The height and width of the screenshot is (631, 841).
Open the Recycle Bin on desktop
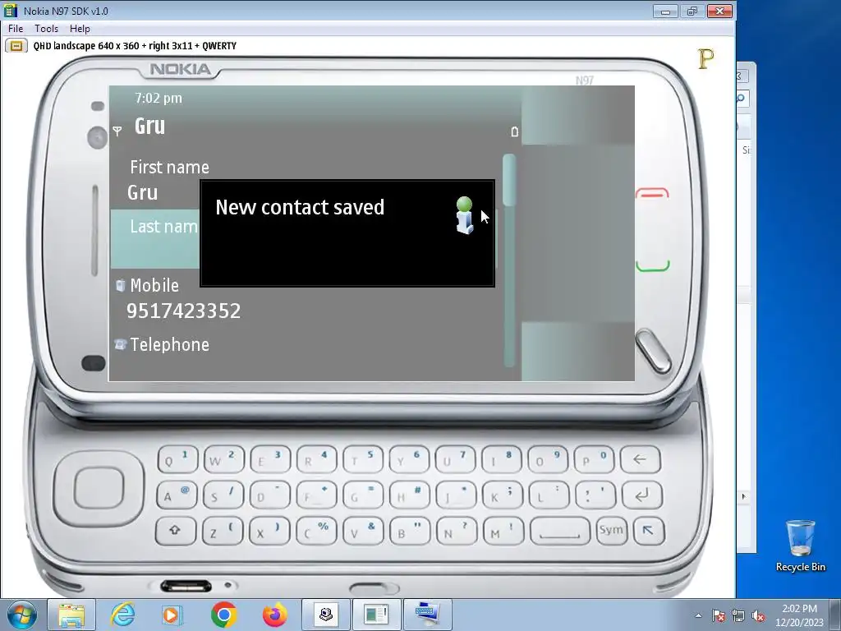(x=800, y=546)
